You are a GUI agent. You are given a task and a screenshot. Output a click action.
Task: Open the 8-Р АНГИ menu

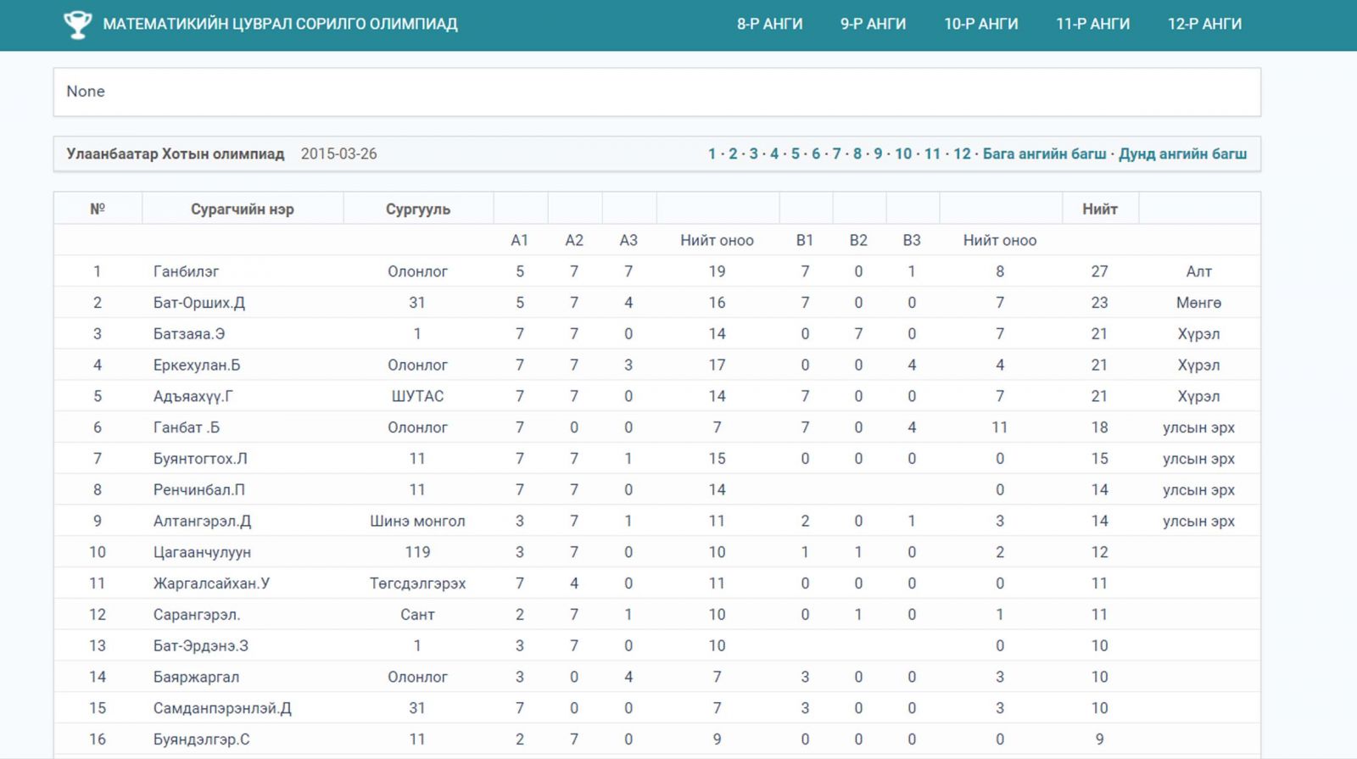(769, 25)
